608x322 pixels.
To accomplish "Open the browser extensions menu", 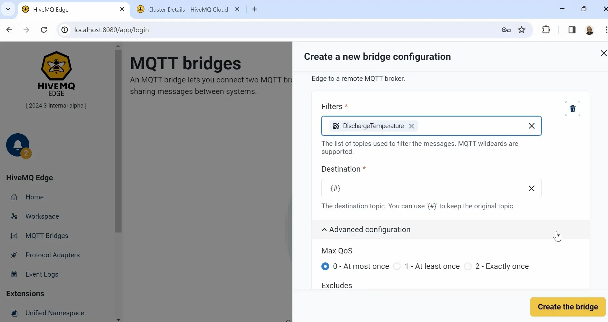I will pos(546,30).
